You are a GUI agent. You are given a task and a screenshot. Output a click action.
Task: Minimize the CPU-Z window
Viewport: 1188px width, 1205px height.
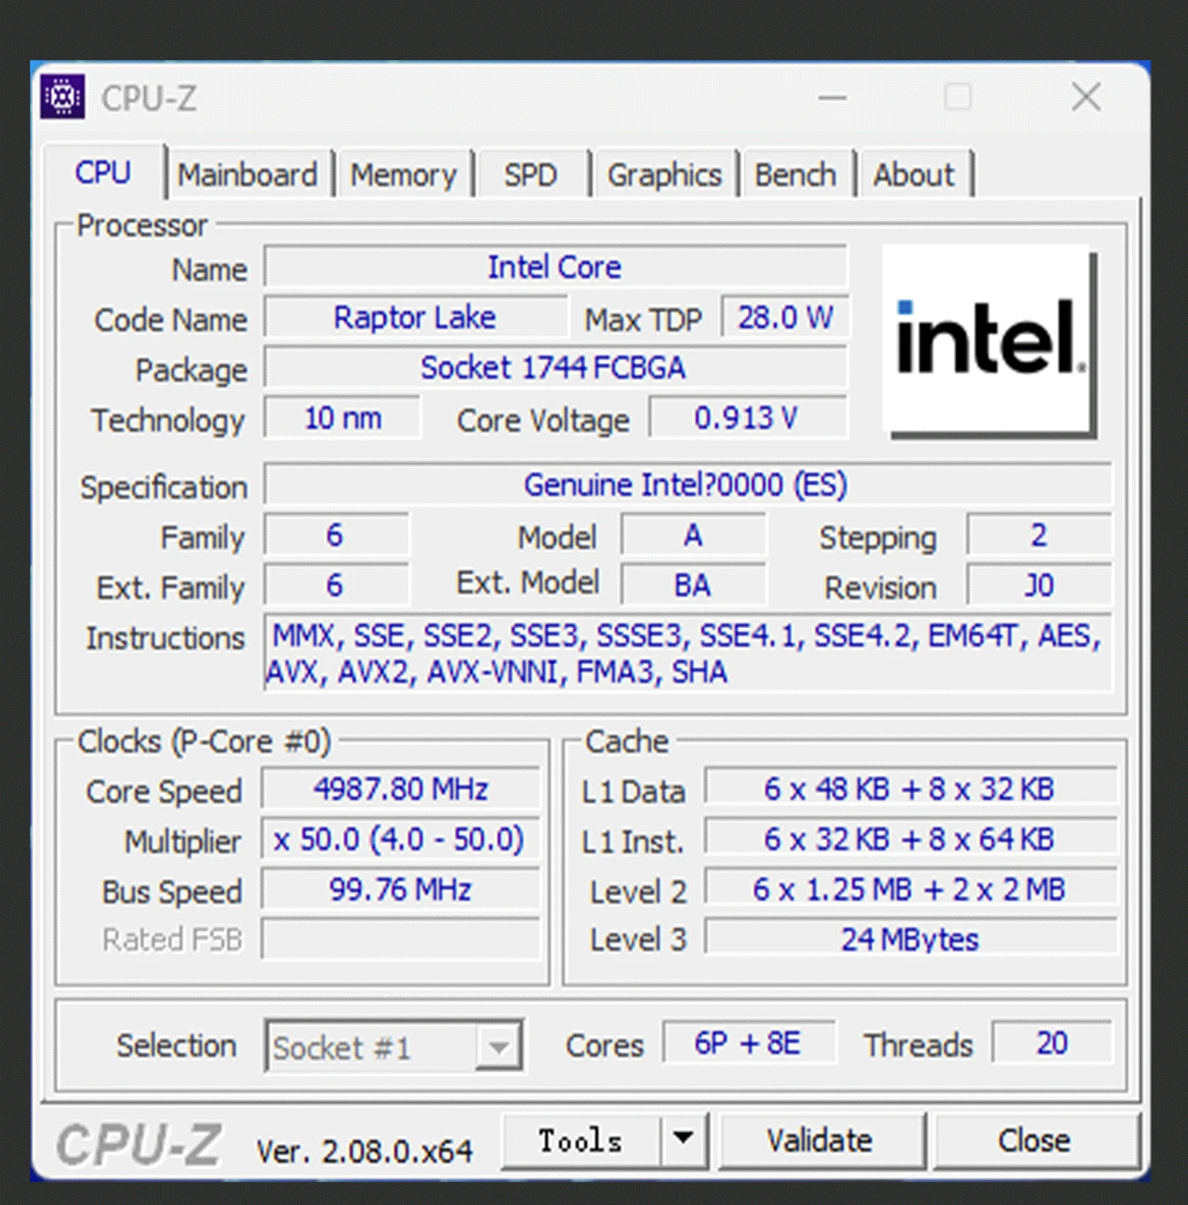pos(832,97)
